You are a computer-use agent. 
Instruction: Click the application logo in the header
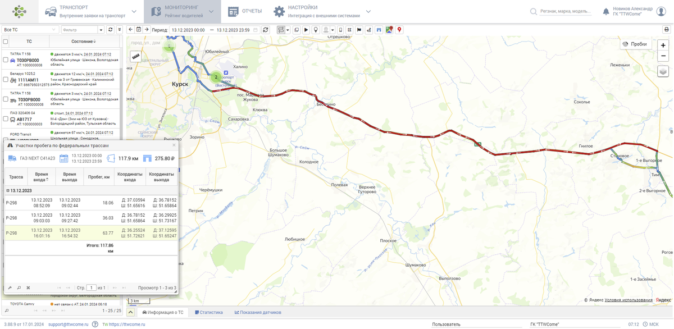click(x=19, y=11)
